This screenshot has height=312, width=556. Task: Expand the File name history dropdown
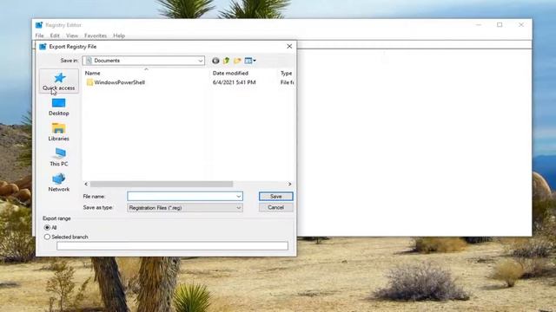coord(239,197)
